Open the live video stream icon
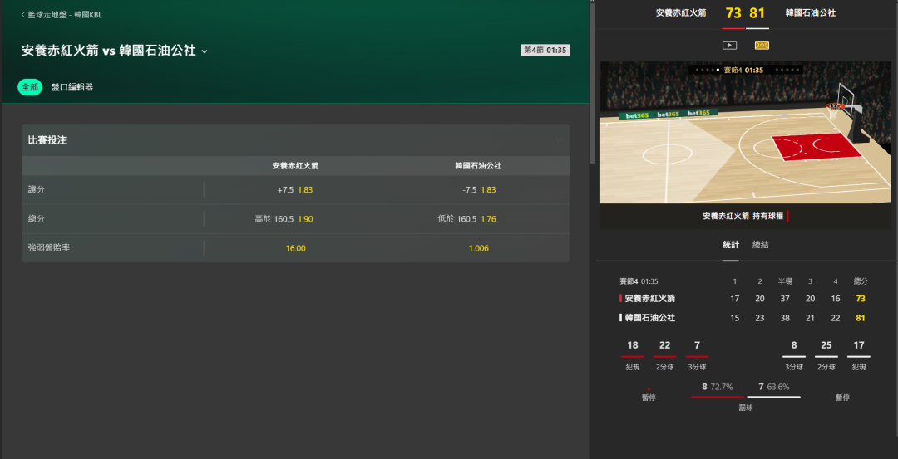 tap(729, 45)
